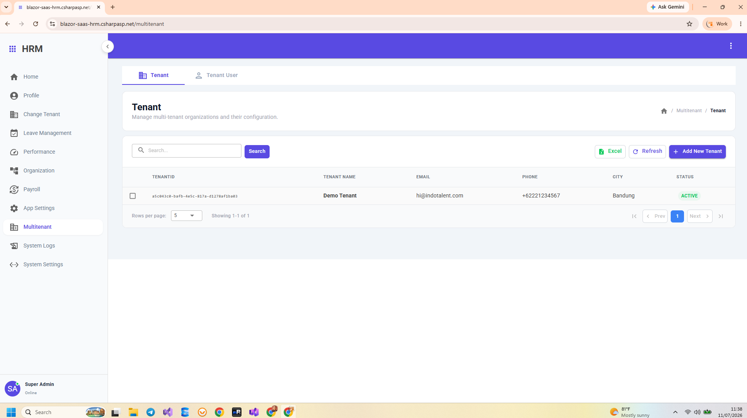Click the EMAIL column header
747x418 pixels.
423,177
